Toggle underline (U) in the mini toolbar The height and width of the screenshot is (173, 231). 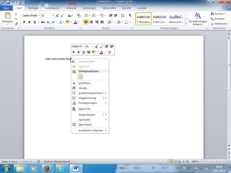[83, 52]
